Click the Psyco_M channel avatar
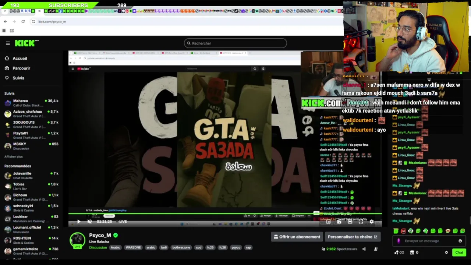 tap(78, 240)
